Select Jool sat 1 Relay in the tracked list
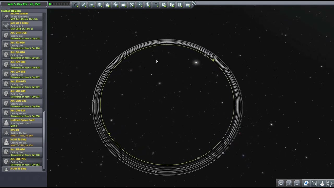 click(x=22, y=26)
